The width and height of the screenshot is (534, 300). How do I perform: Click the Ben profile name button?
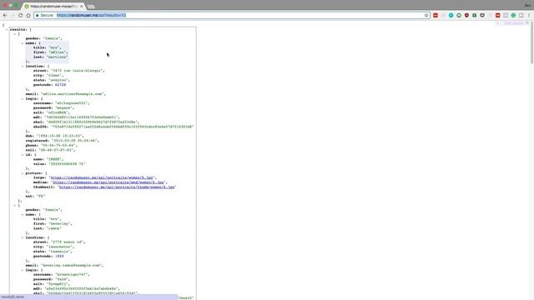[x=528, y=5]
